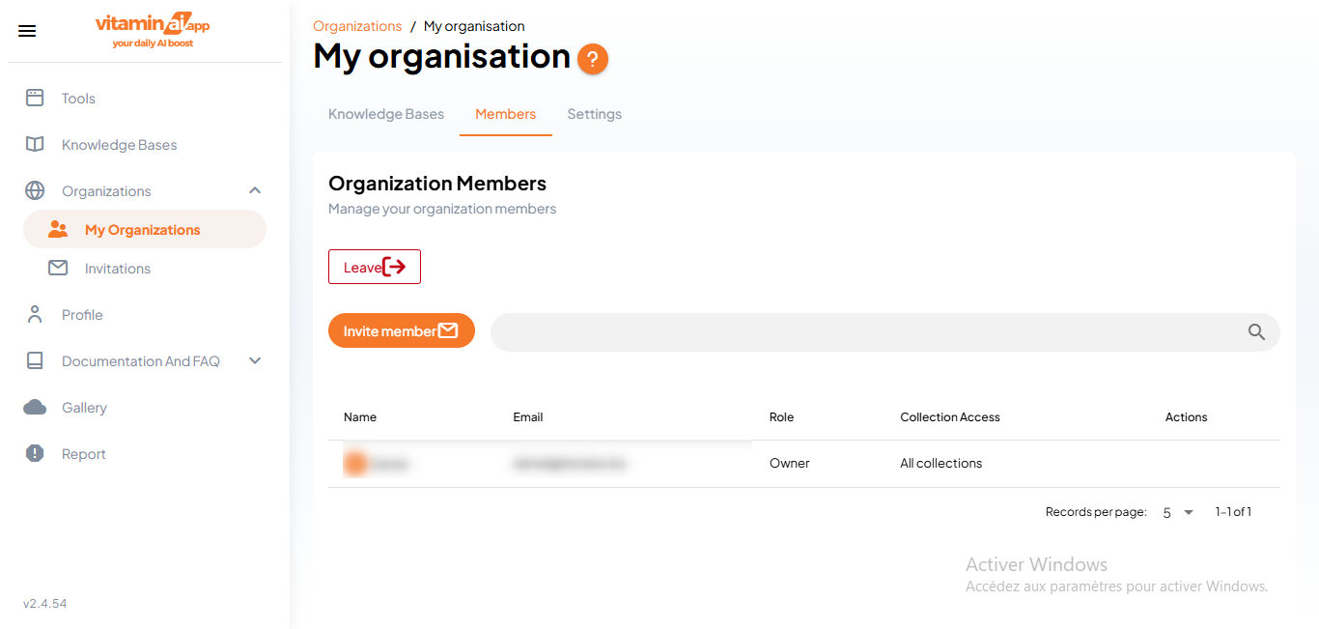Click the My Organizations people icon
The height and width of the screenshot is (629, 1319).
[58, 229]
